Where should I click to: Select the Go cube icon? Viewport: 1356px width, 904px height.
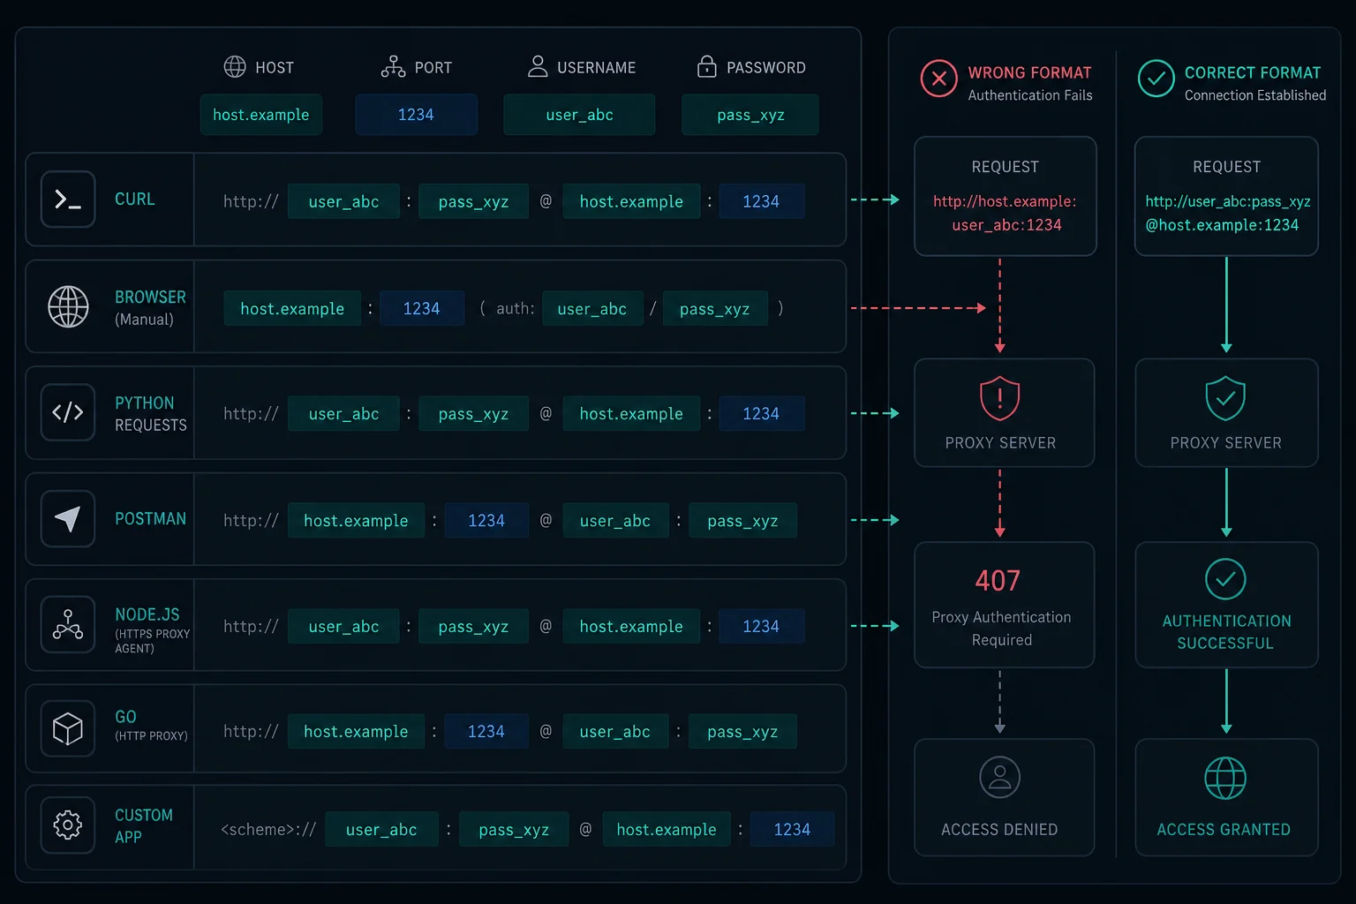(68, 729)
